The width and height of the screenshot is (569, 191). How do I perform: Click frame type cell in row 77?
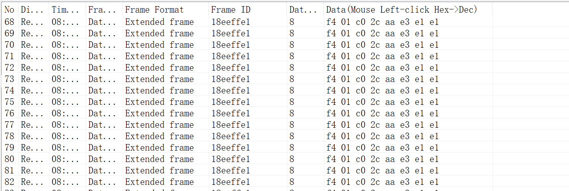[x=102, y=125]
